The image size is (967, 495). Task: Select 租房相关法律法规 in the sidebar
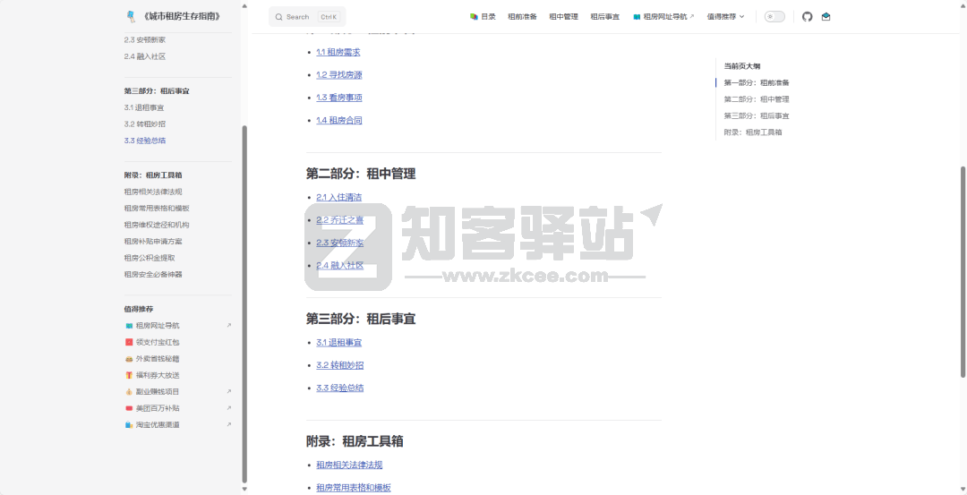[x=153, y=192]
